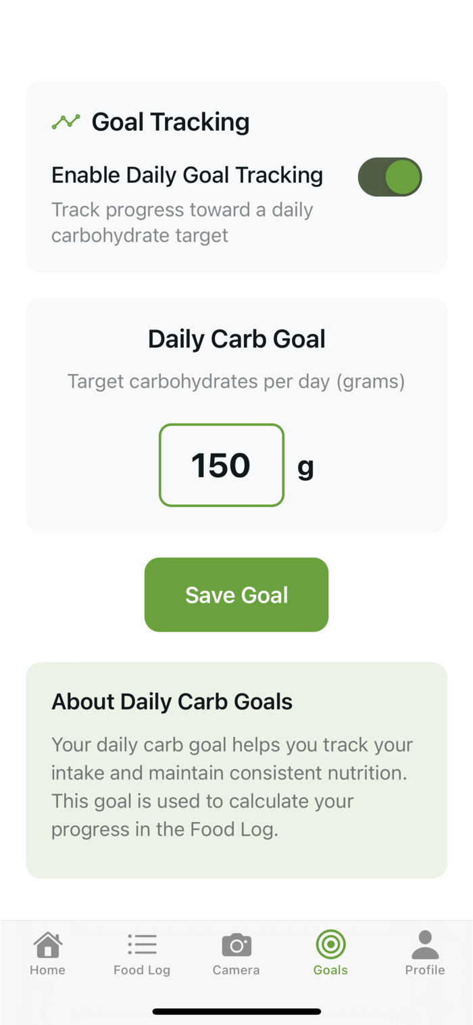The width and height of the screenshot is (473, 1025).
Task: Tap the "About Daily Carb Goals" info title
Action: tap(172, 702)
